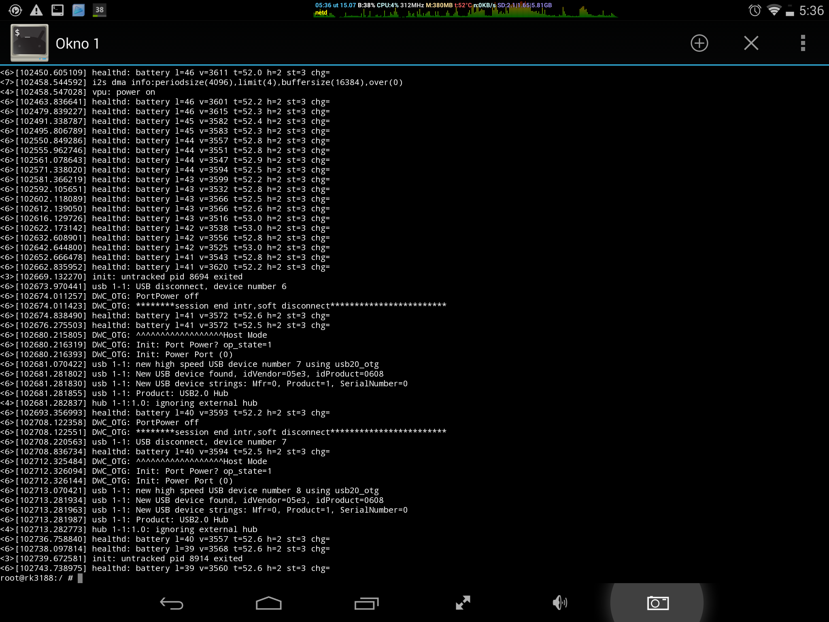Viewport: 829px width, 622px height.
Task: Tap the Android back navigation button
Action: (x=171, y=603)
